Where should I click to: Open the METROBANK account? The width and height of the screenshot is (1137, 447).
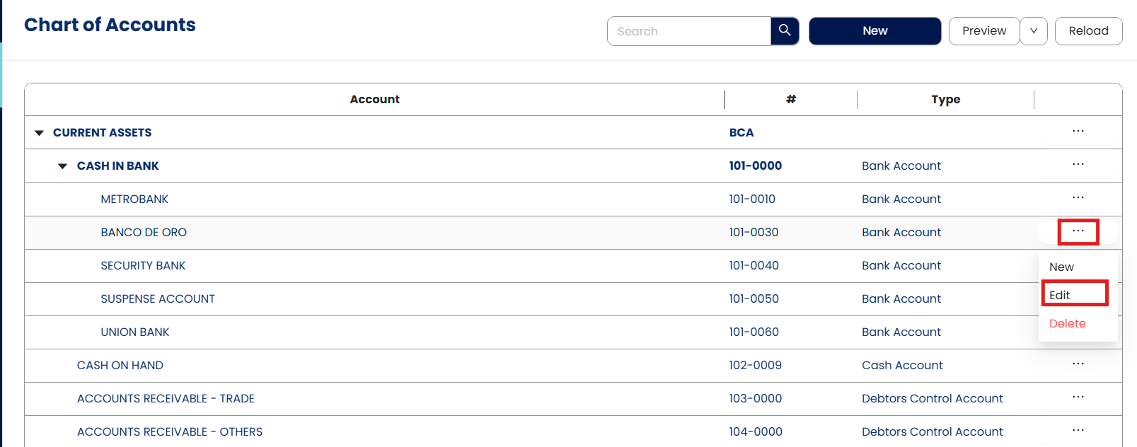134,199
